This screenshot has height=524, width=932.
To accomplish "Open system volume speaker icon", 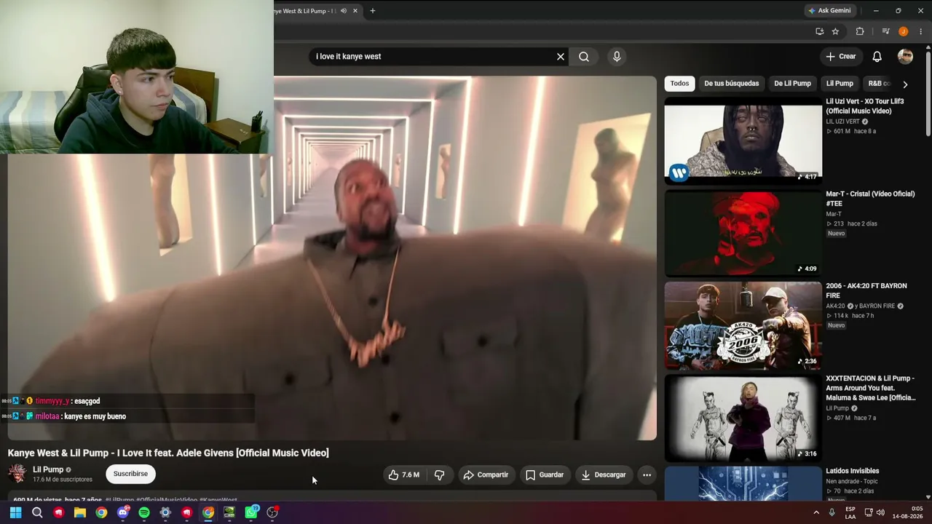I will (880, 512).
